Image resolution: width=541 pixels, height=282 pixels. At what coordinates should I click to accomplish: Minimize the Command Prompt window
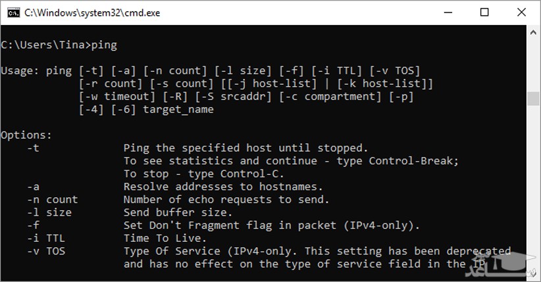450,12
